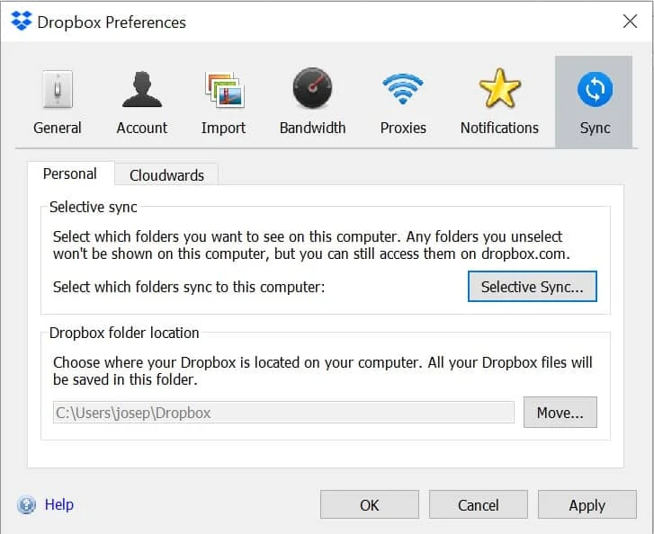The height and width of the screenshot is (534, 654).
Task: Open the Account preferences section
Action: pos(142,102)
